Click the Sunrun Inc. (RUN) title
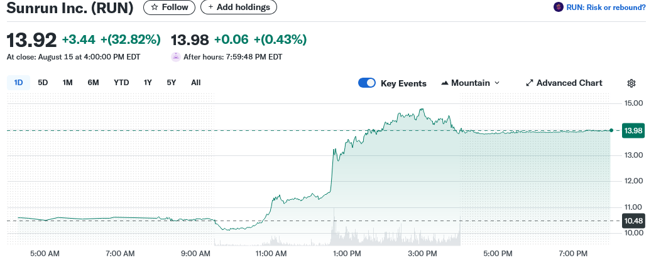The image size is (661, 270). 70,8
